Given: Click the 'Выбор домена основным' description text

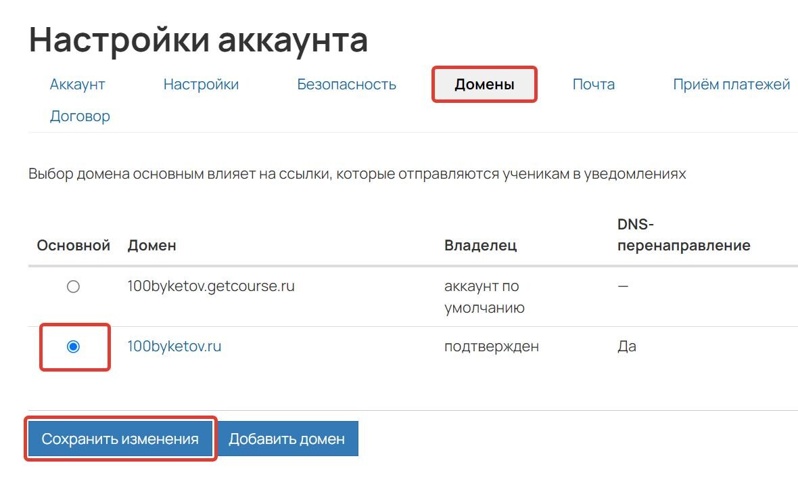Looking at the screenshot, I should tap(357, 174).
